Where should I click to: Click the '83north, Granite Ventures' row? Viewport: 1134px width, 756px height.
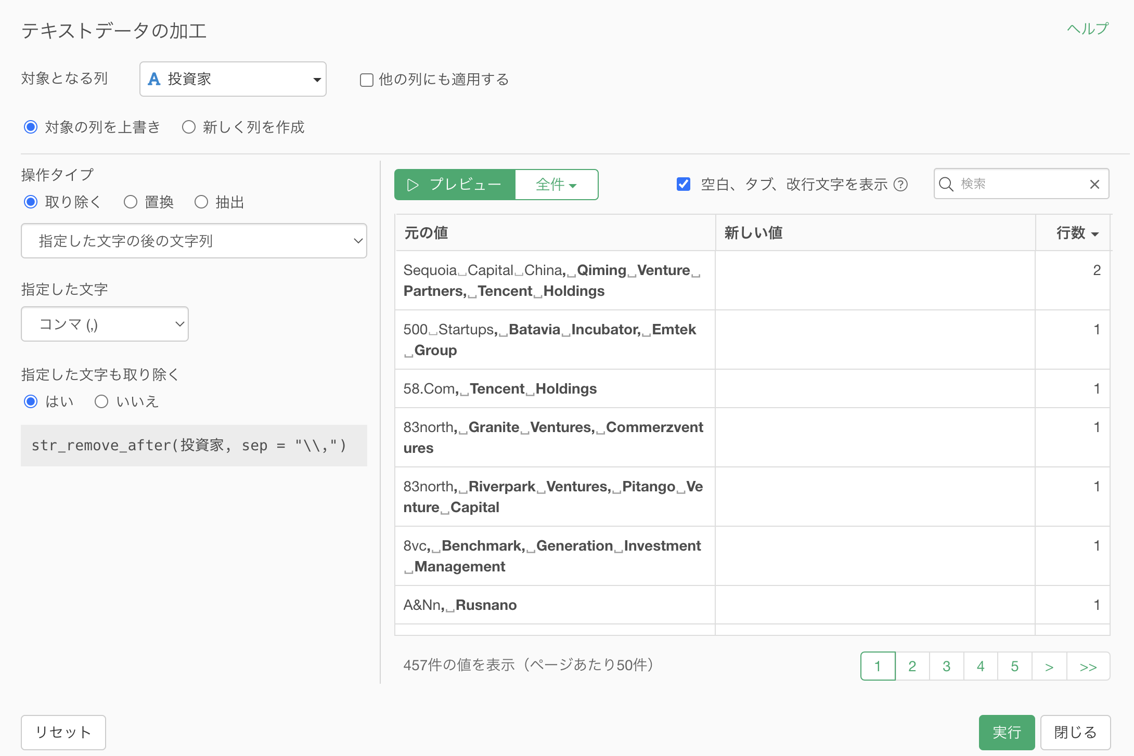coord(555,438)
